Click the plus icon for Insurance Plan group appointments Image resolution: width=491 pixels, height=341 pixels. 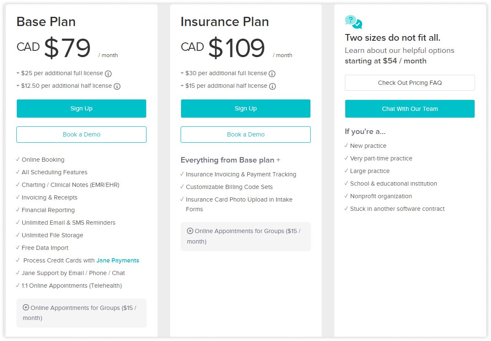click(190, 231)
